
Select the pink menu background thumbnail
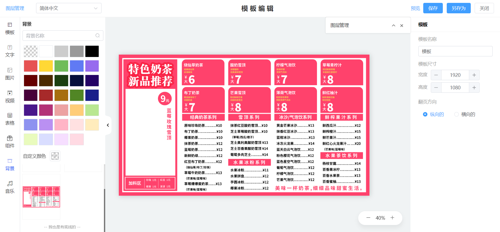click(x=41, y=197)
